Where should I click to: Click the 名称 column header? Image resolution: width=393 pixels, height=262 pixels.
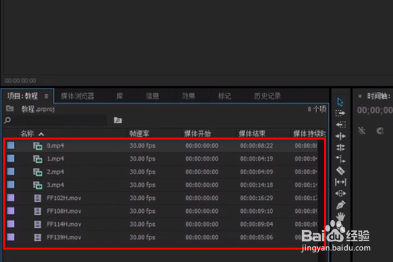(27, 134)
